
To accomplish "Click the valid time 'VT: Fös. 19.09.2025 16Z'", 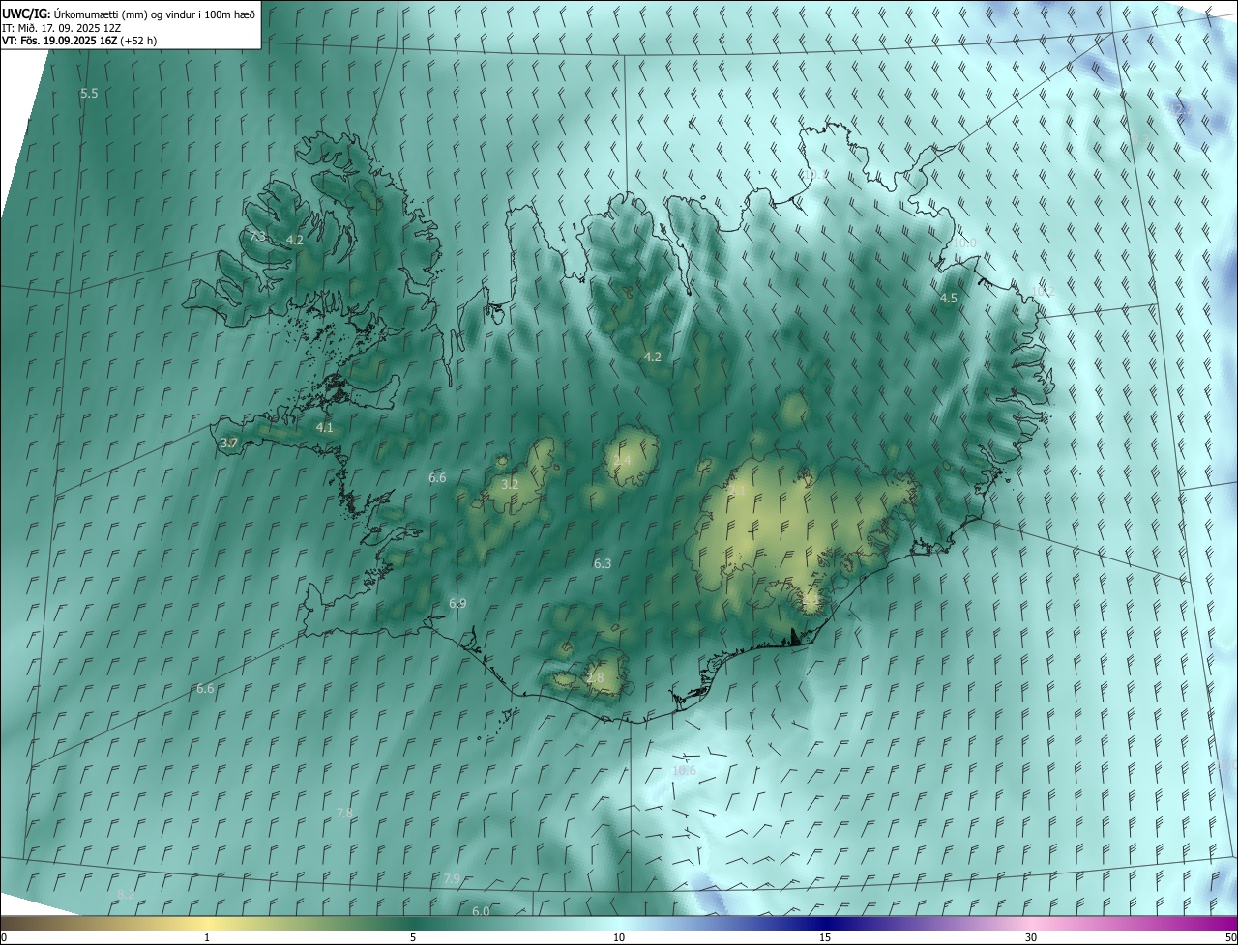I will (x=60, y=41).
